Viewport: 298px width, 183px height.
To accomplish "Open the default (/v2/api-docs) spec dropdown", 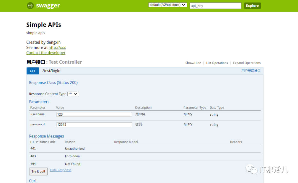I will [168, 5].
